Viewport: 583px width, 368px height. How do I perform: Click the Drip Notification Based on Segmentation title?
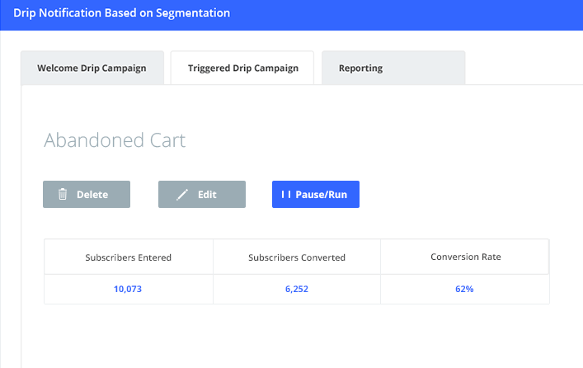[122, 14]
